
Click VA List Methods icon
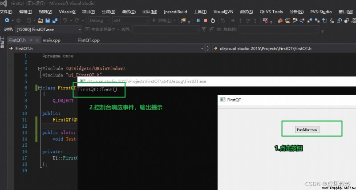pos(324,20)
